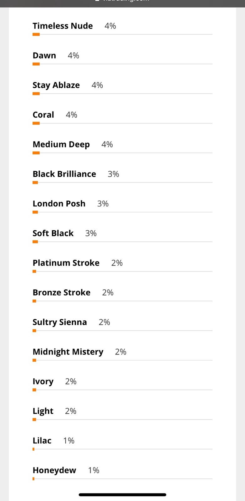Select the Black Brilliance entry
This screenshot has height=501, width=245.
(x=64, y=174)
